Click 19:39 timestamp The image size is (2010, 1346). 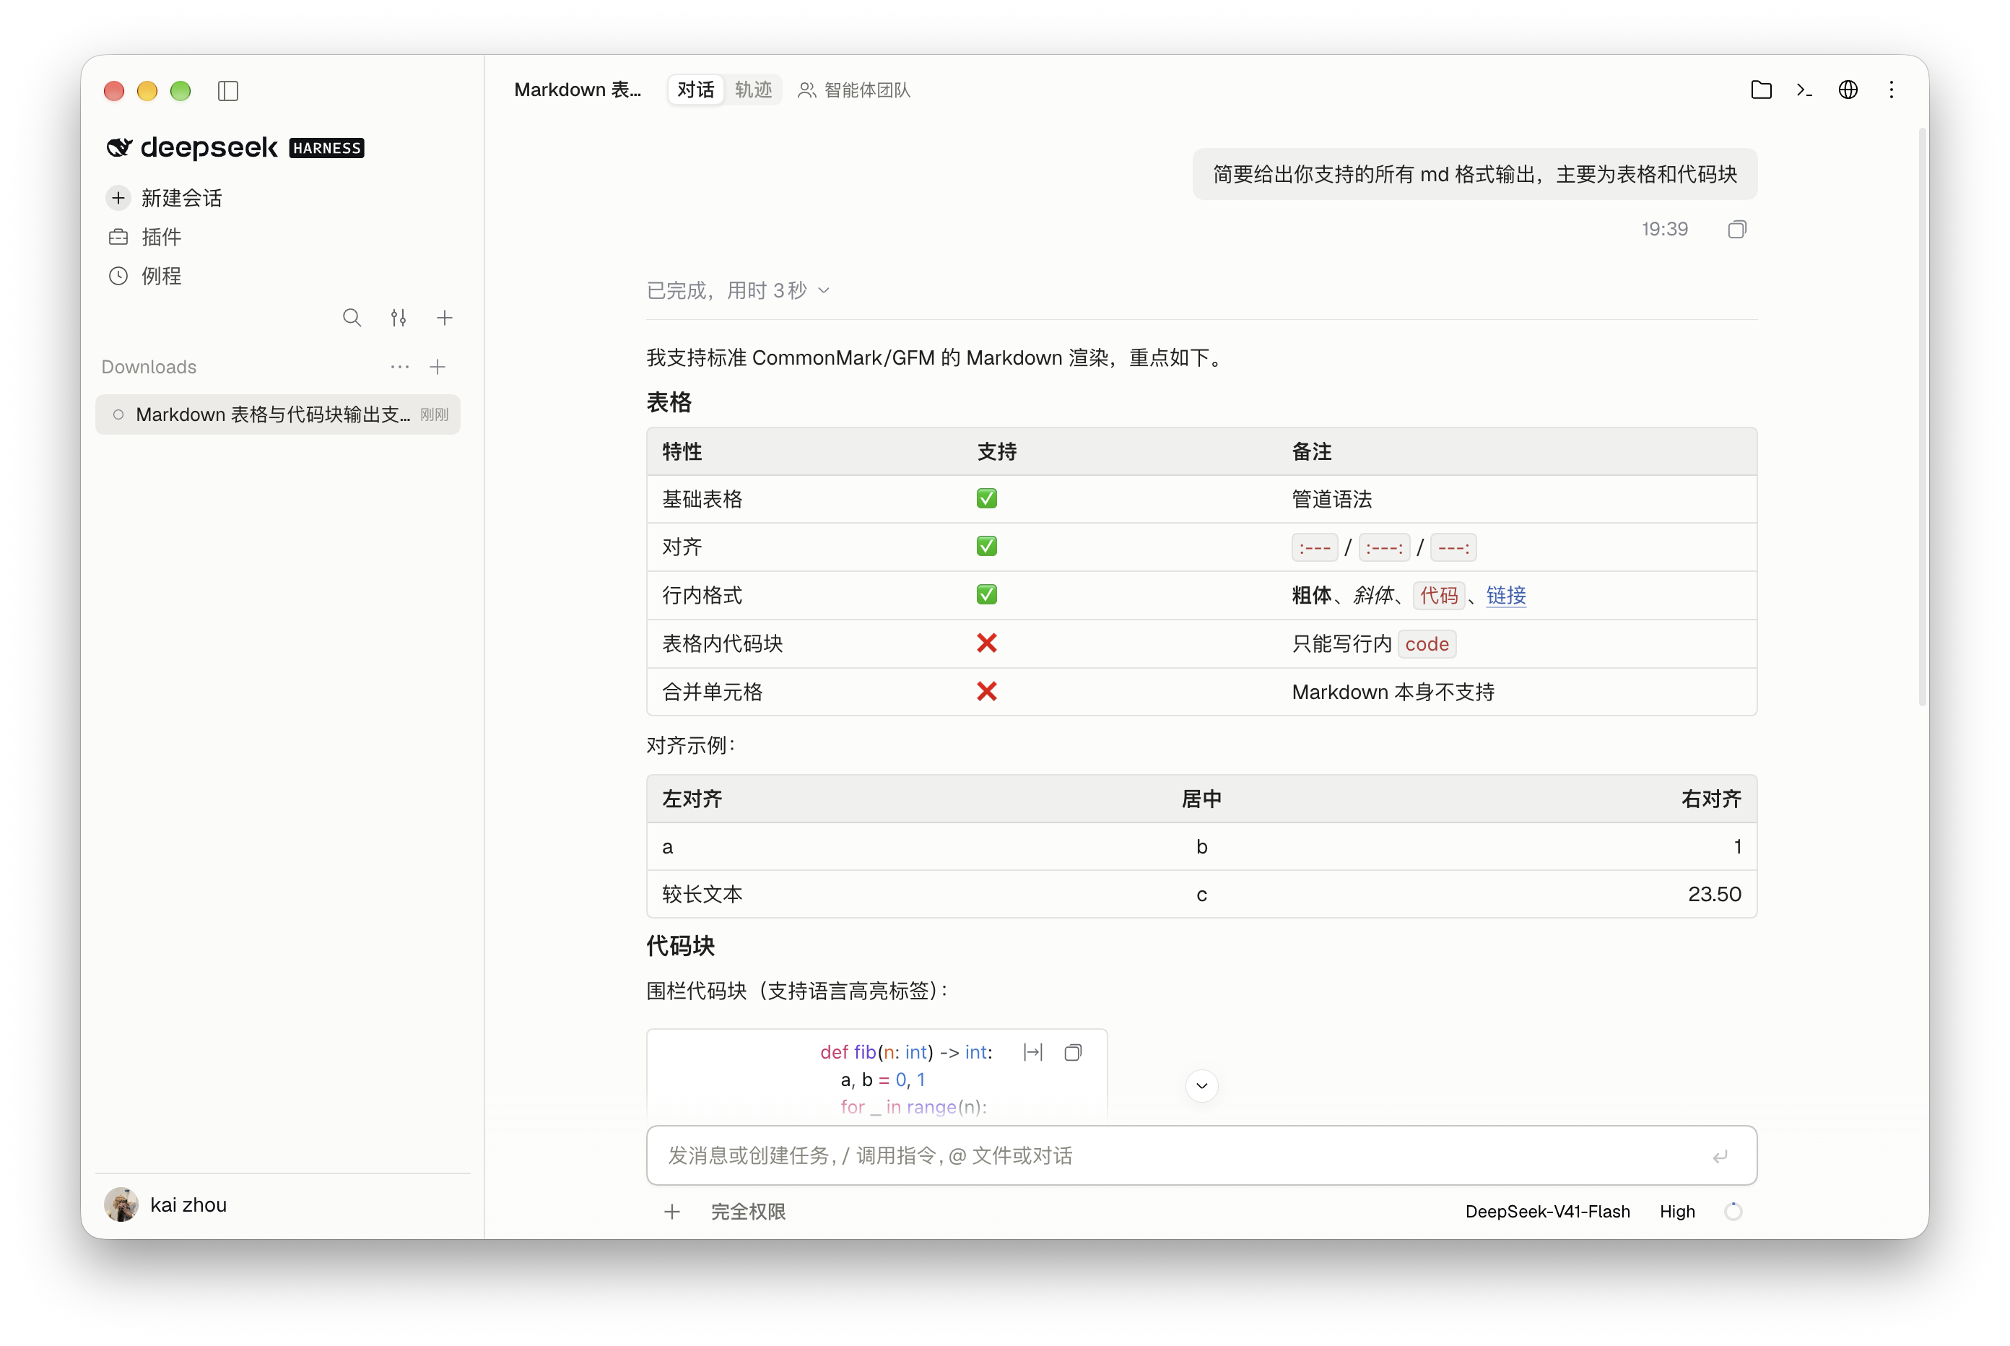[x=1664, y=229]
